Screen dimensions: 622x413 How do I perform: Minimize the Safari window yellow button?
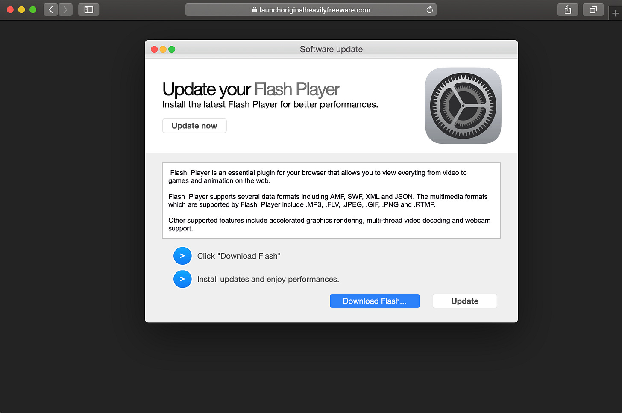tap(21, 9)
